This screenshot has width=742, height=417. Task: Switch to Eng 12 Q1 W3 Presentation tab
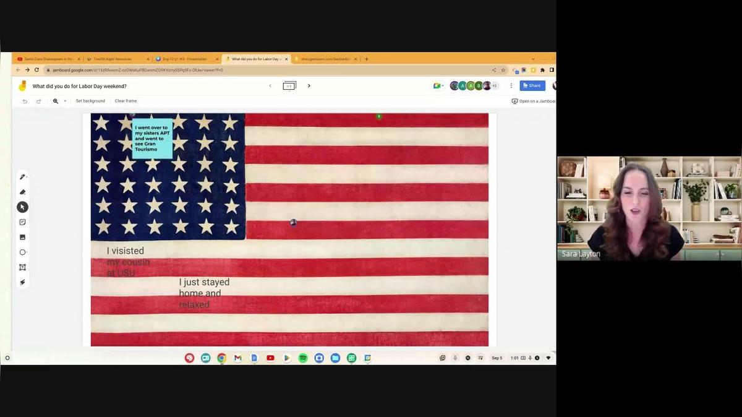pos(187,59)
